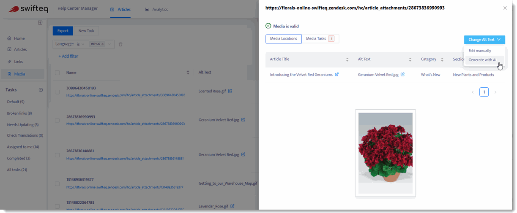The image size is (517, 213).
Task: Open Check Translations (0) task list
Action: 25,135
